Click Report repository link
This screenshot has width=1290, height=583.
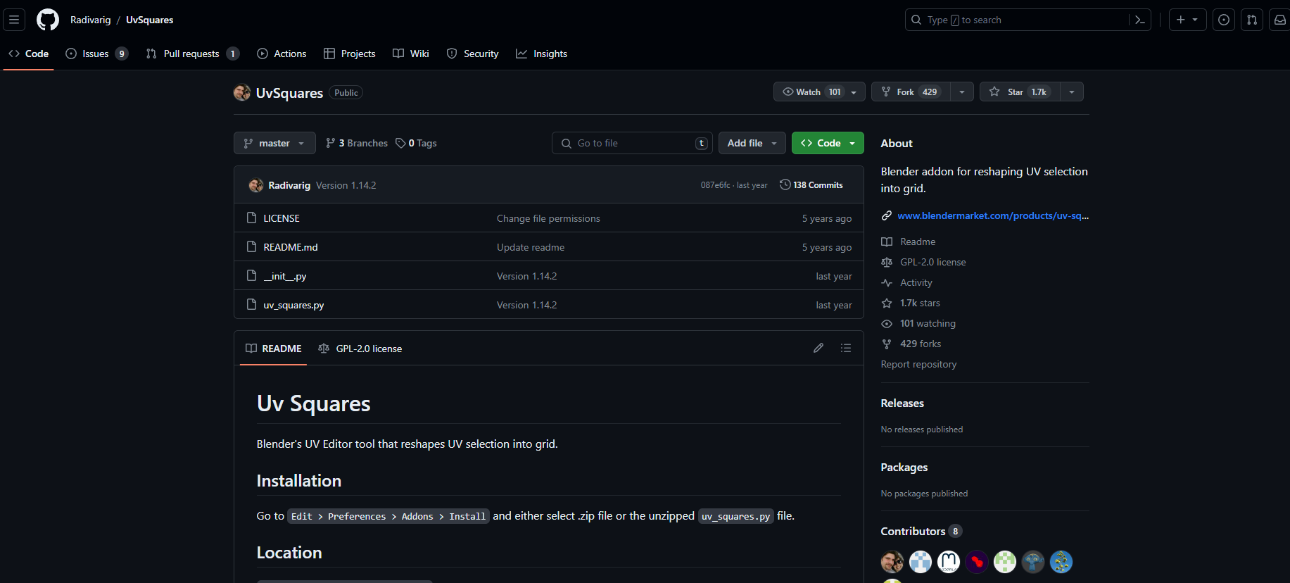pos(918,364)
